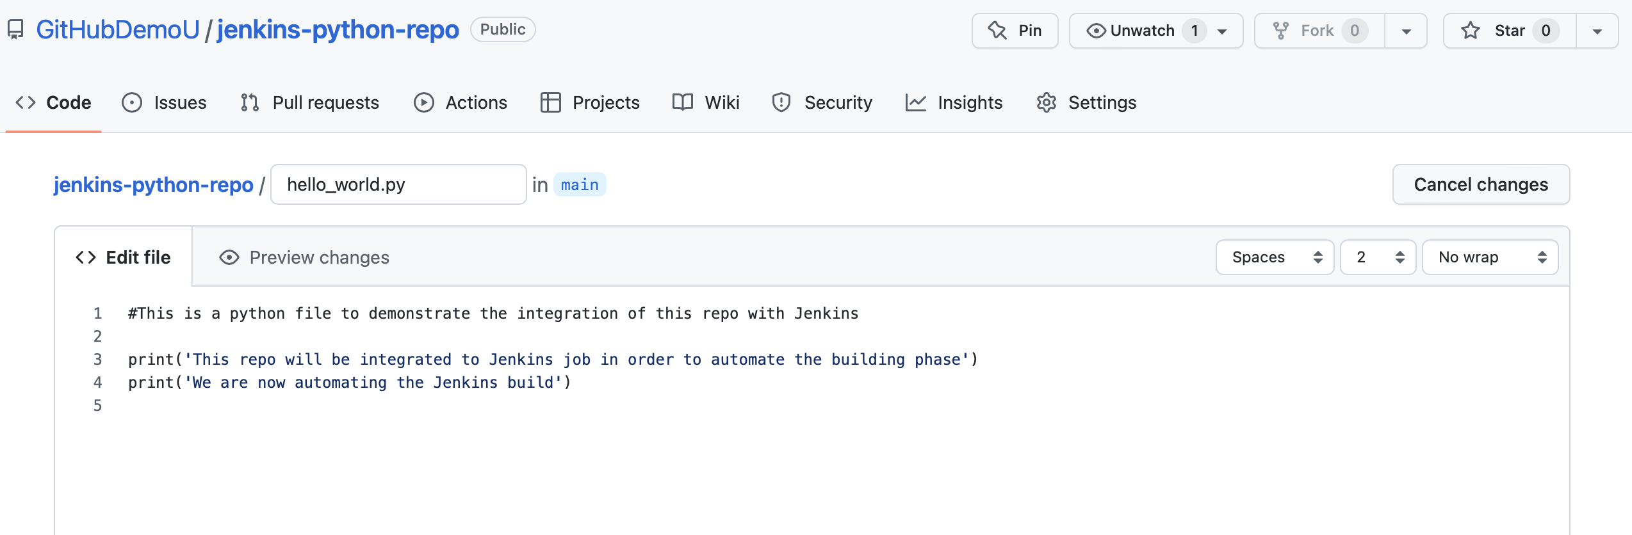Select the Edit file tab
Image resolution: width=1632 pixels, height=535 pixels.
[123, 257]
